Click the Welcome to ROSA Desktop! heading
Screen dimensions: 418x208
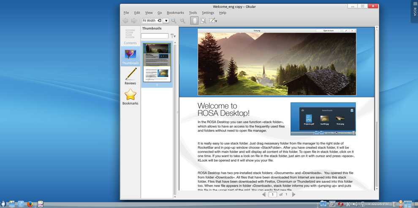tap(224, 109)
